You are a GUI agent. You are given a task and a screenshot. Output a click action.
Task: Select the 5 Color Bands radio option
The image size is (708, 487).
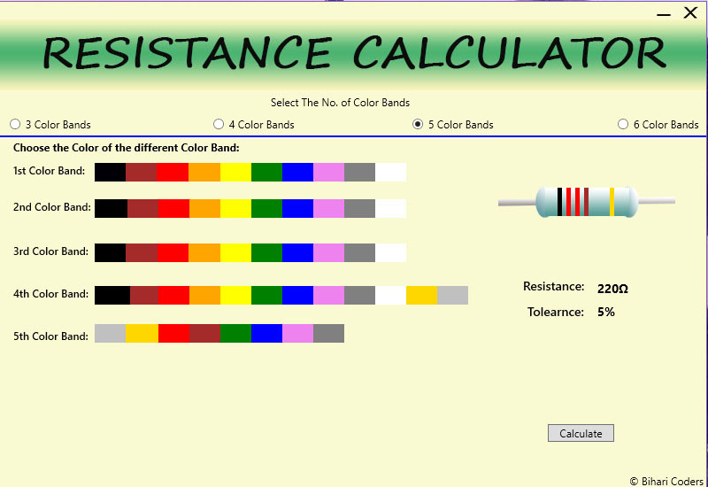tap(453, 124)
